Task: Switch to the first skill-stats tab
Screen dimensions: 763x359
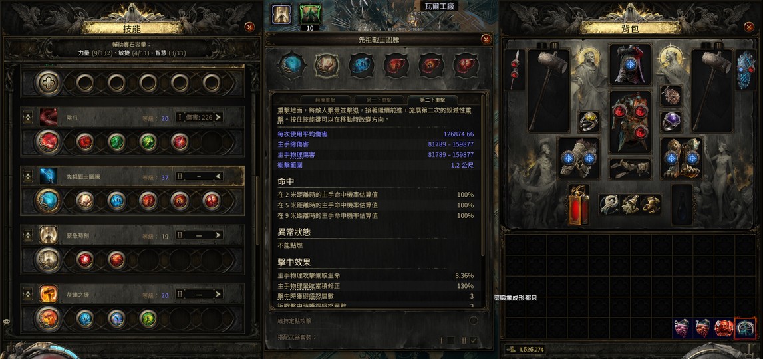Action: tap(325, 99)
